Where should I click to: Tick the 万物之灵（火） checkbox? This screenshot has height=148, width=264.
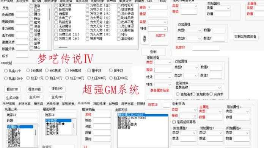point(56,34)
